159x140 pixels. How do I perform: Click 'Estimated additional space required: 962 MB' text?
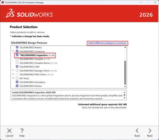coord(102,104)
